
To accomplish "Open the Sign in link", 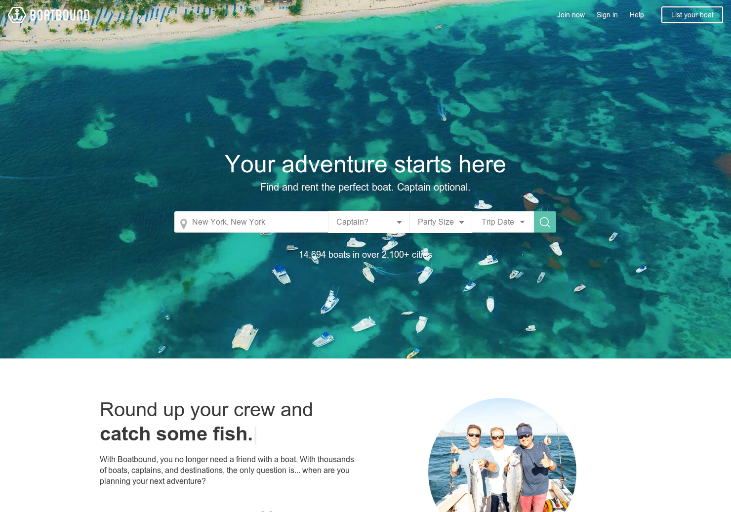I will 607,15.
